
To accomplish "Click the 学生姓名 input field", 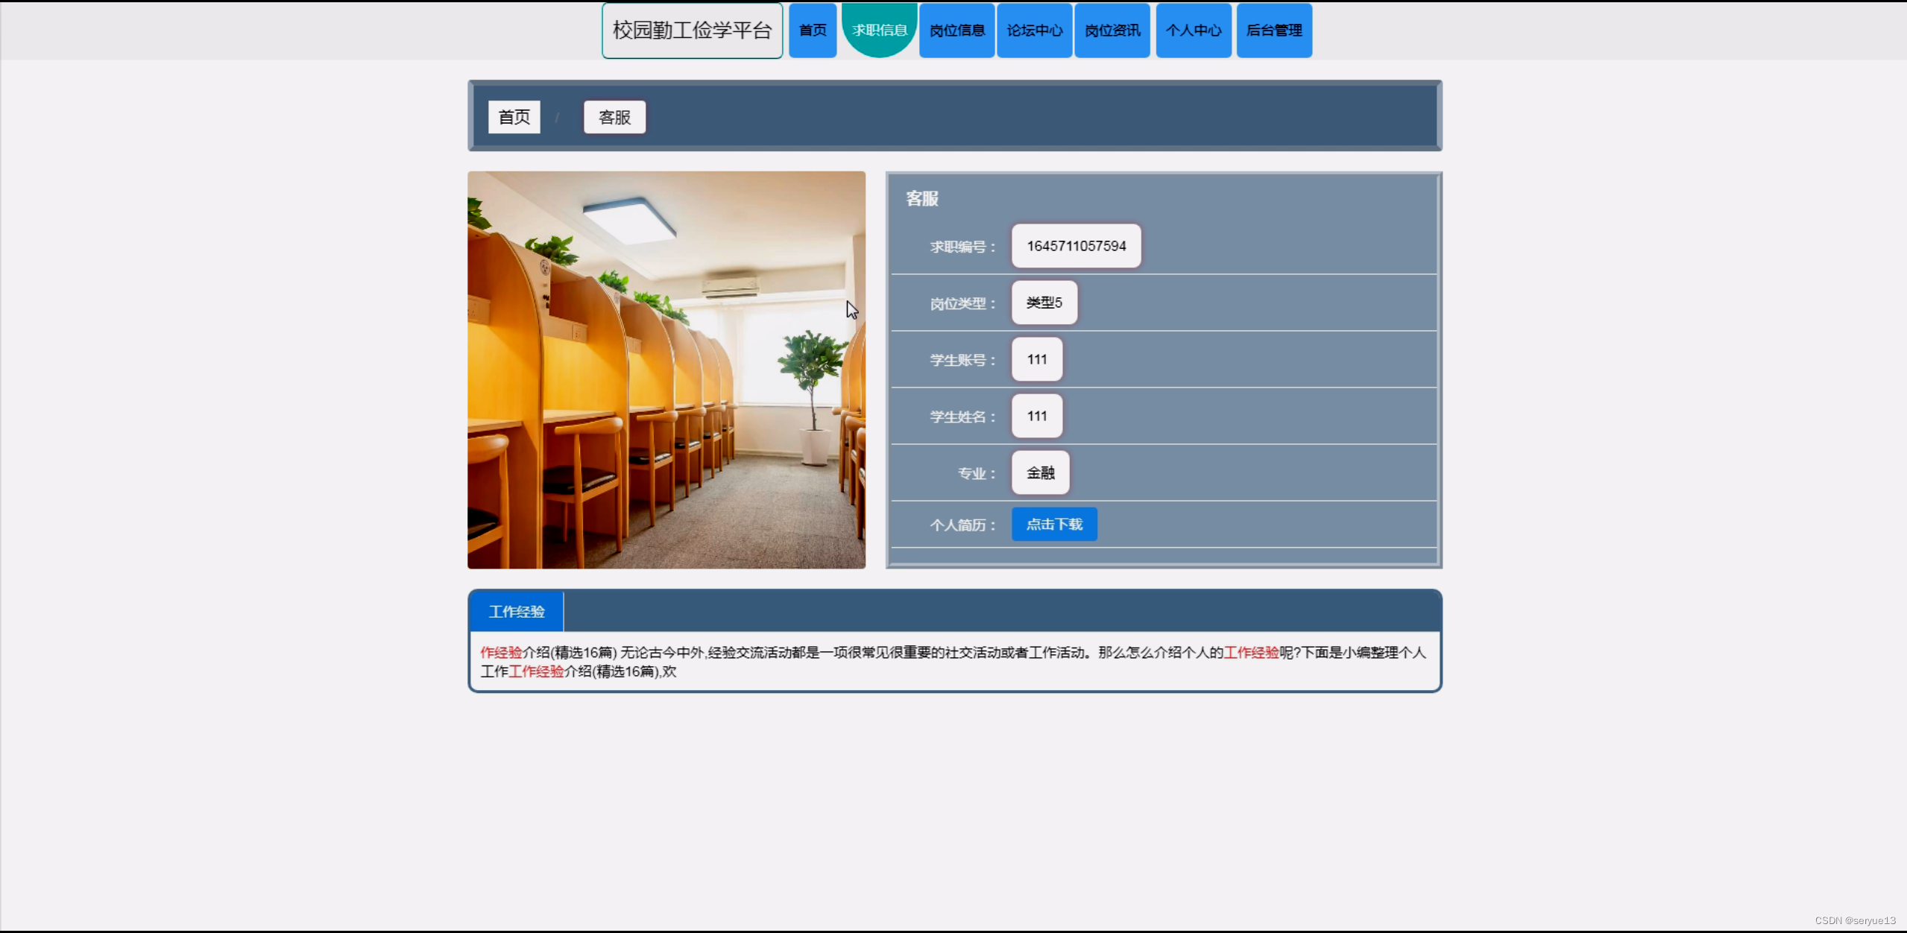I will tap(1036, 416).
